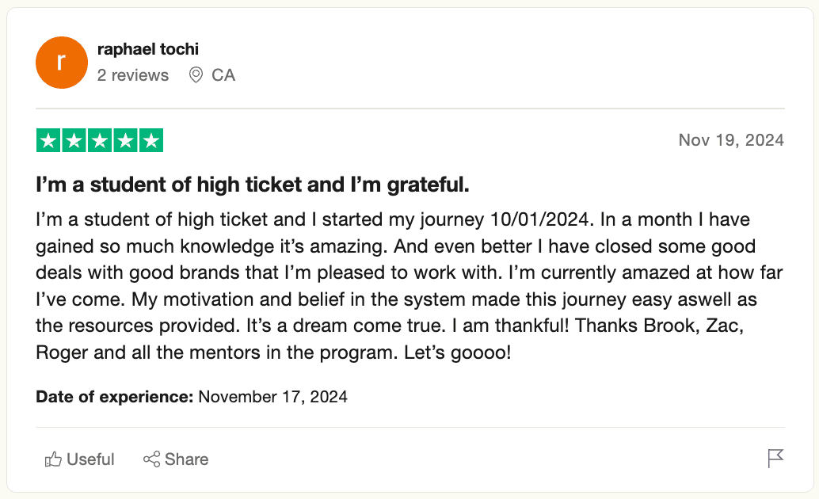Click the "Date of experience:" label
Image resolution: width=819 pixels, height=499 pixels.
(115, 396)
